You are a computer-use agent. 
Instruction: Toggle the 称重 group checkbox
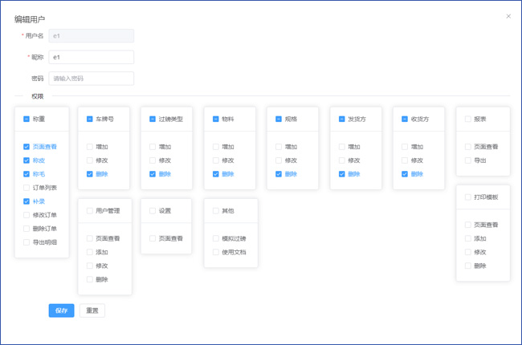(27, 119)
